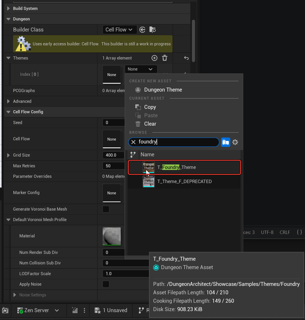The height and width of the screenshot is (320, 305).
Task: Click the Parameter Overrides property label
Action: [32, 176]
